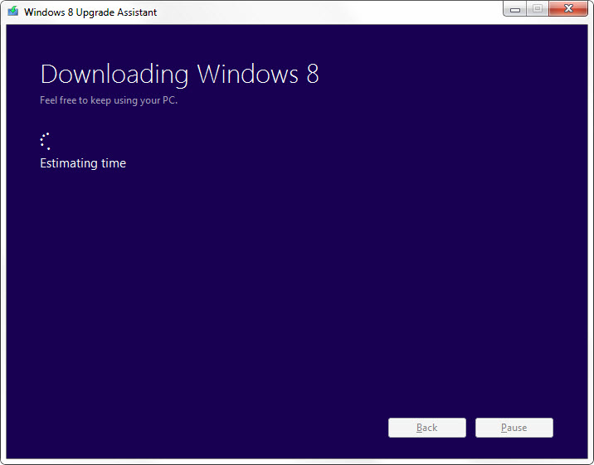Click "Windows 8" in the large heading
The height and width of the screenshot is (465, 594).
click(258, 74)
